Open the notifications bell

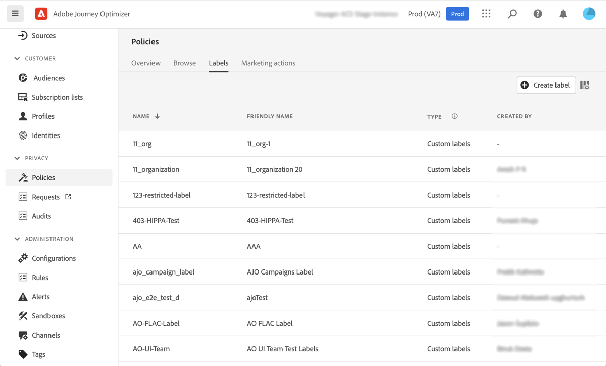pos(563,14)
